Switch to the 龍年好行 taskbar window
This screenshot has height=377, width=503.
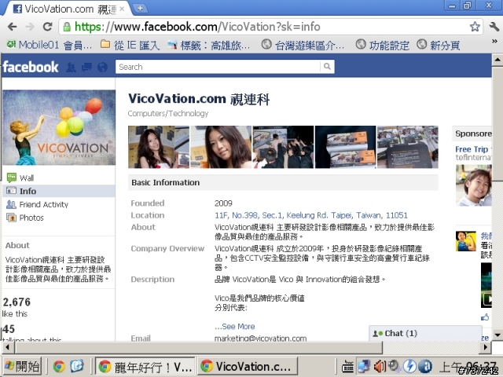tap(145, 366)
